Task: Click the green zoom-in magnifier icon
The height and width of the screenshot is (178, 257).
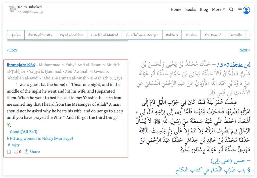Action: tap(9, 125)
